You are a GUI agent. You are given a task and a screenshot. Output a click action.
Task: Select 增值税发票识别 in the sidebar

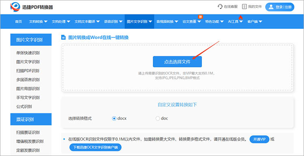point(30,141)
